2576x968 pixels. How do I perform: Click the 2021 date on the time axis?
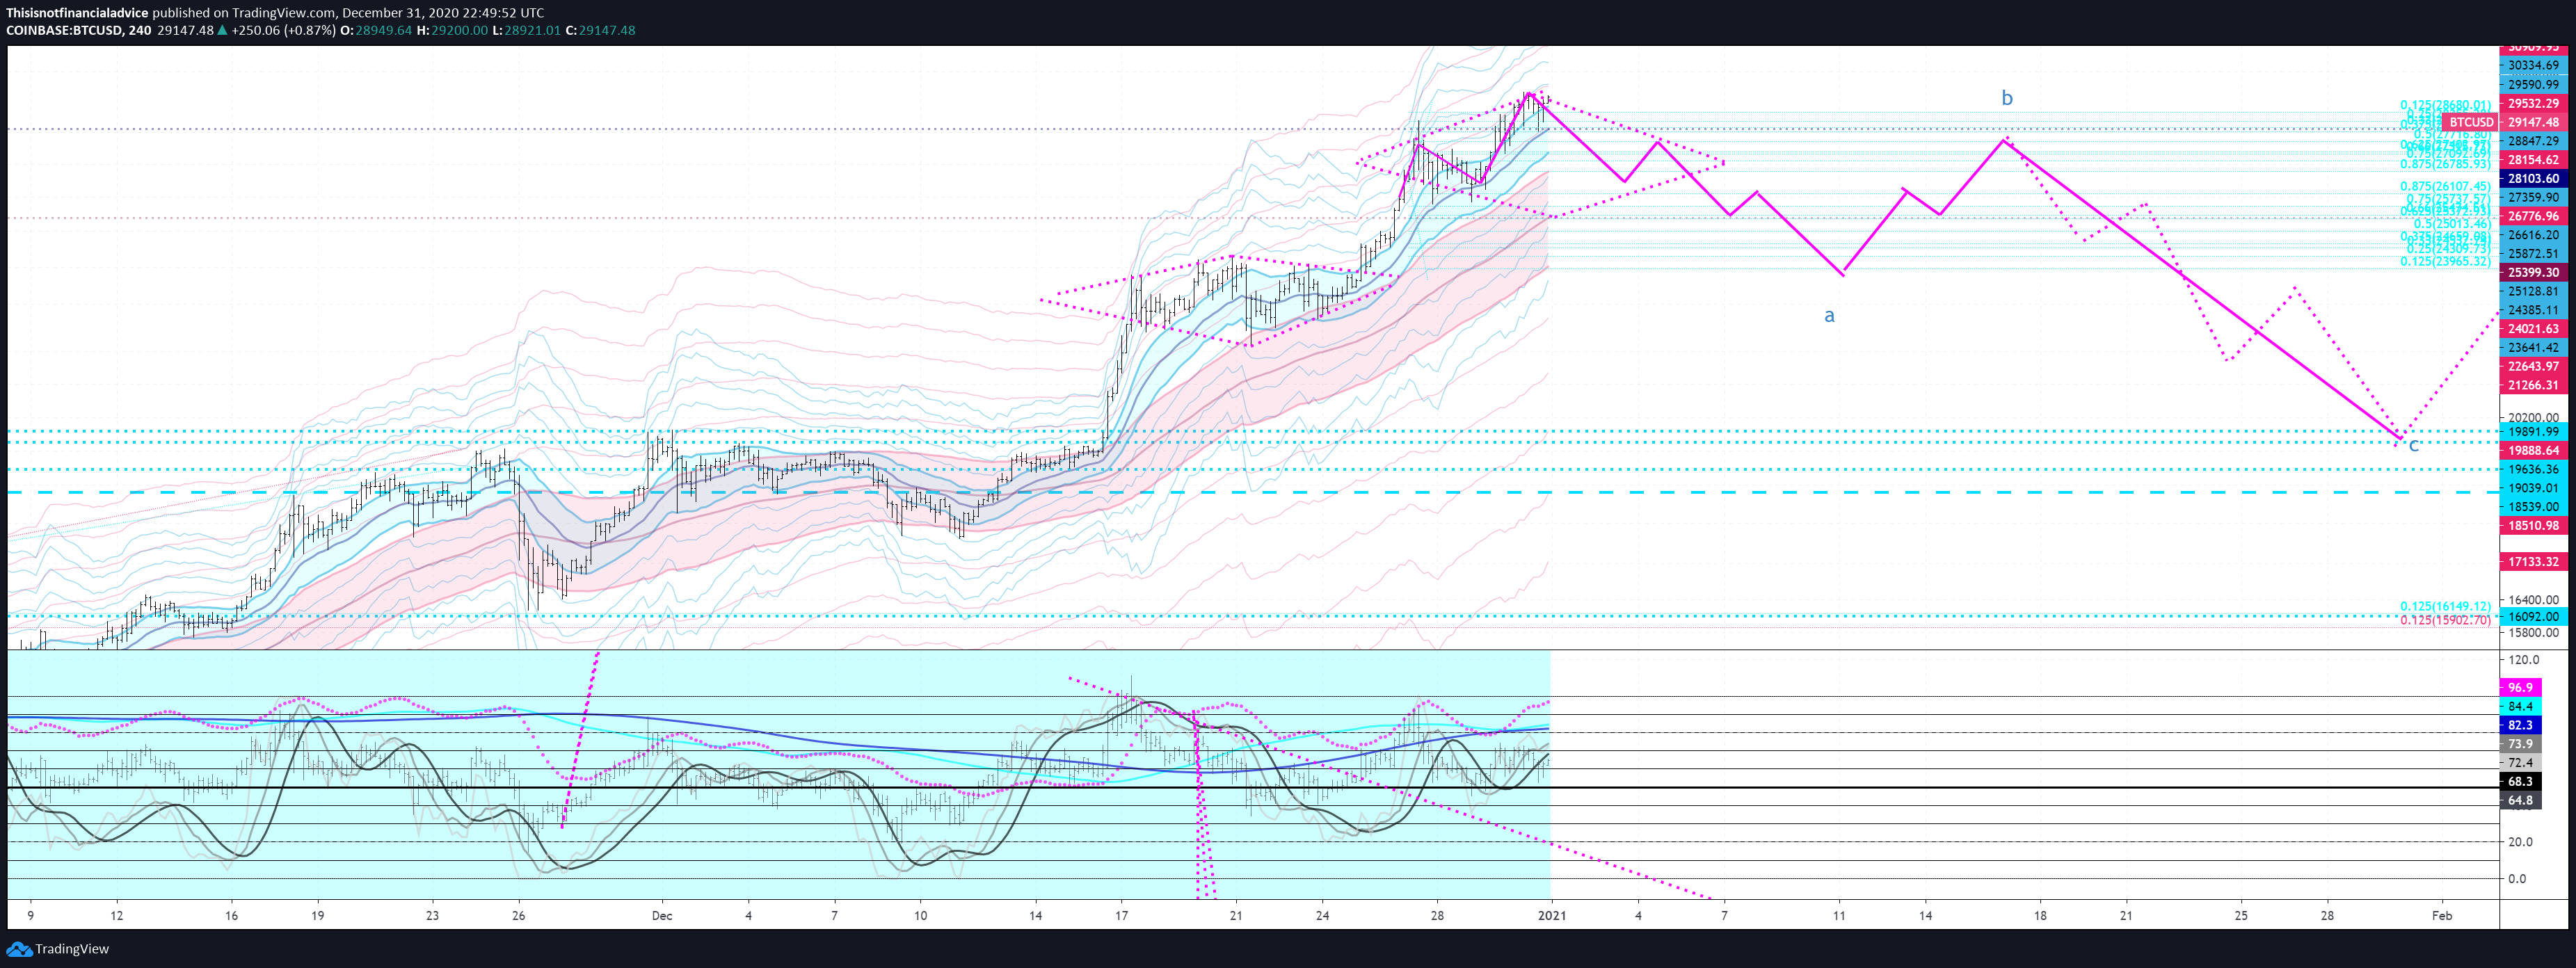tap(1551, 915)
